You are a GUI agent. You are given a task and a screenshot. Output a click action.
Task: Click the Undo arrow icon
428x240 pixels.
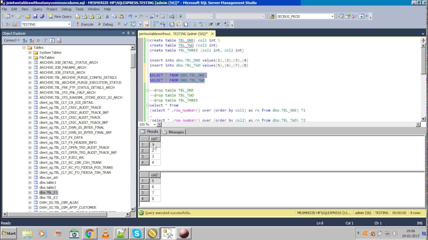tap(130, 16)
